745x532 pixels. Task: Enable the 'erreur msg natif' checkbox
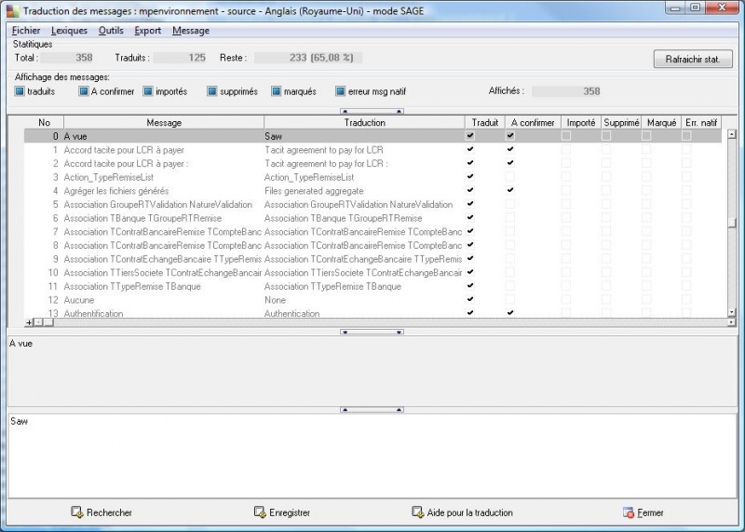point(340,90)
